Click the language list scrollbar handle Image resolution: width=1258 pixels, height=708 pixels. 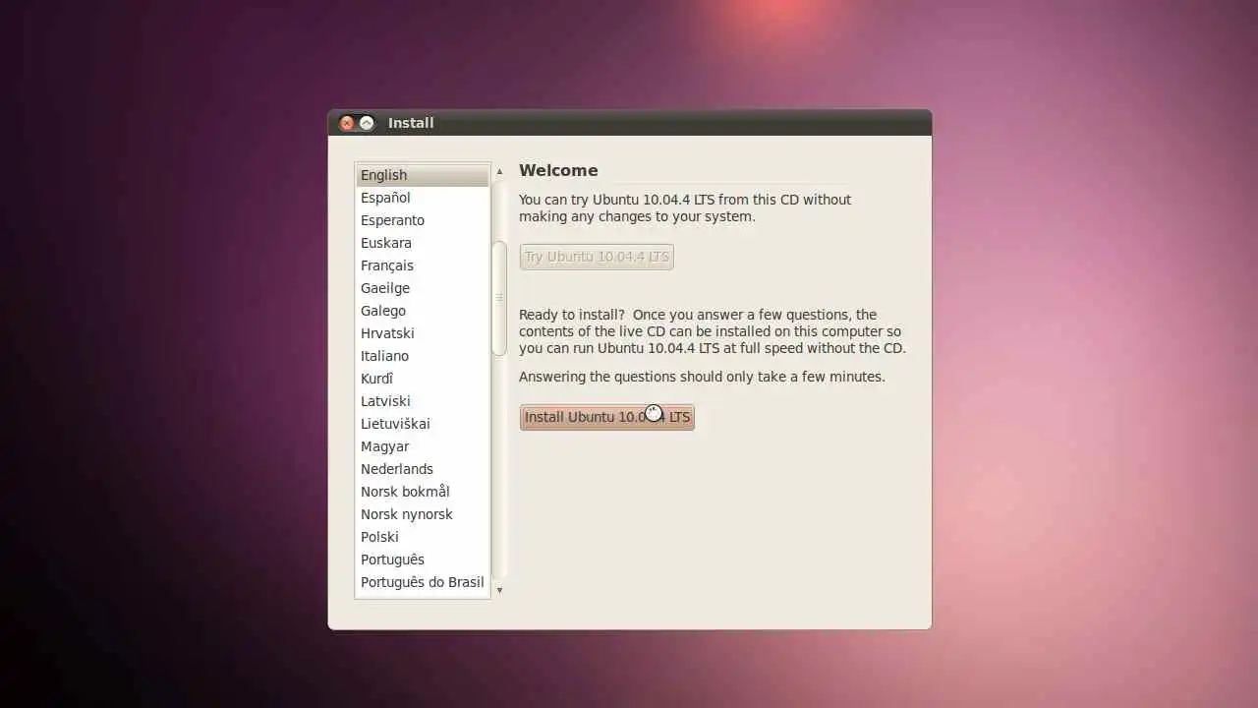click(499, 298)
